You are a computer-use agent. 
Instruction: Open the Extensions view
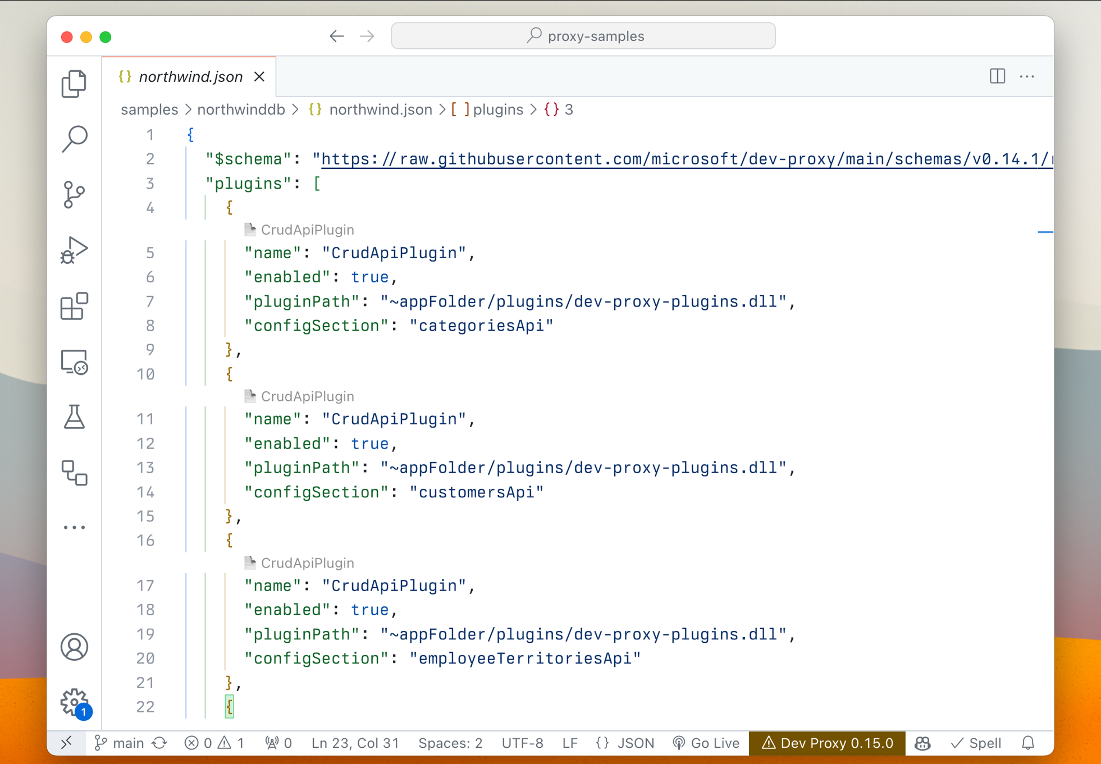point(74,306)
